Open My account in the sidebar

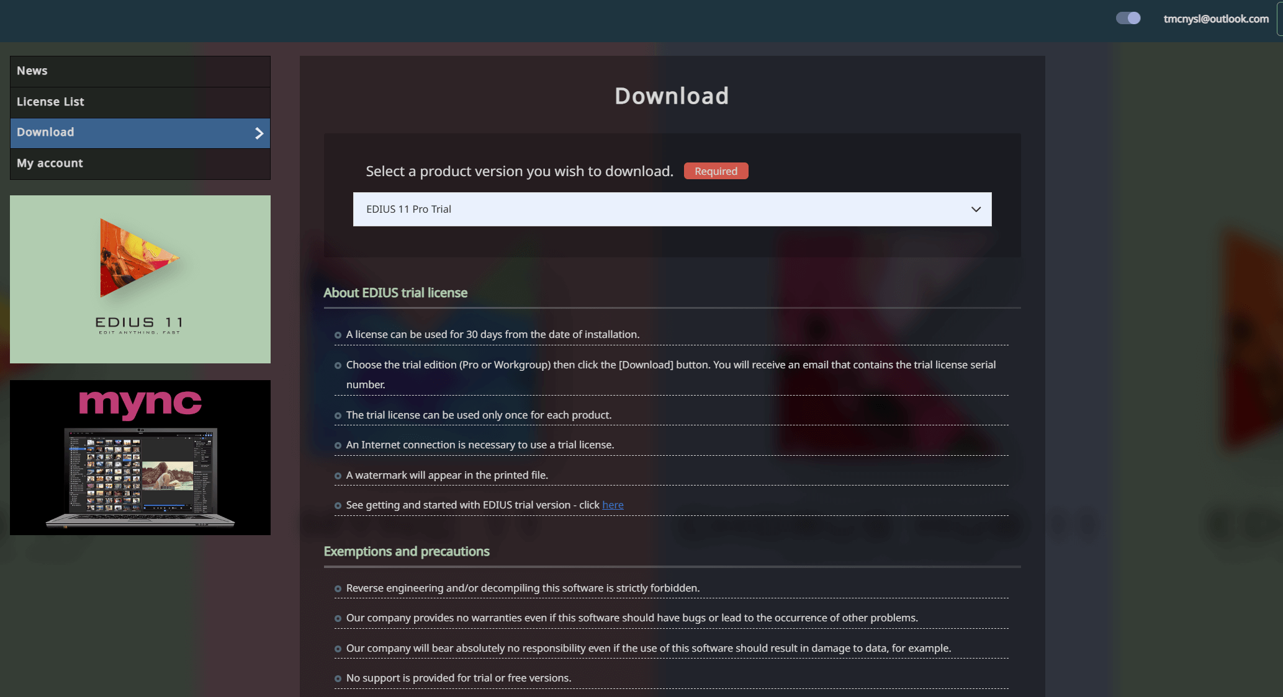(50, 163)
